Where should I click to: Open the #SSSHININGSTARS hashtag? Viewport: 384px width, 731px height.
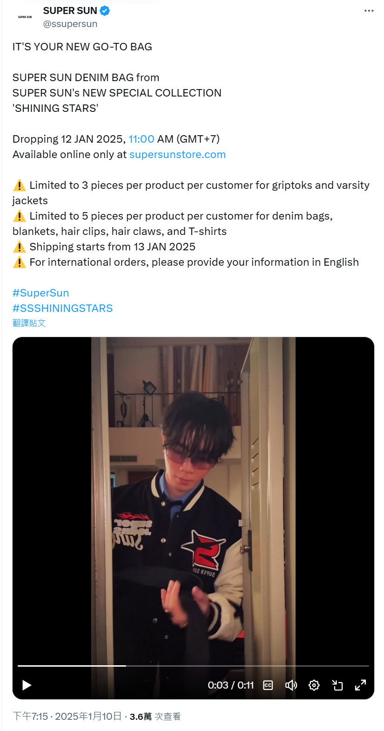62,308
